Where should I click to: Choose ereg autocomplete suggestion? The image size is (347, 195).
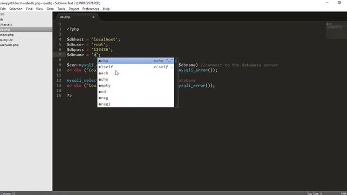[x=136, y=97]
